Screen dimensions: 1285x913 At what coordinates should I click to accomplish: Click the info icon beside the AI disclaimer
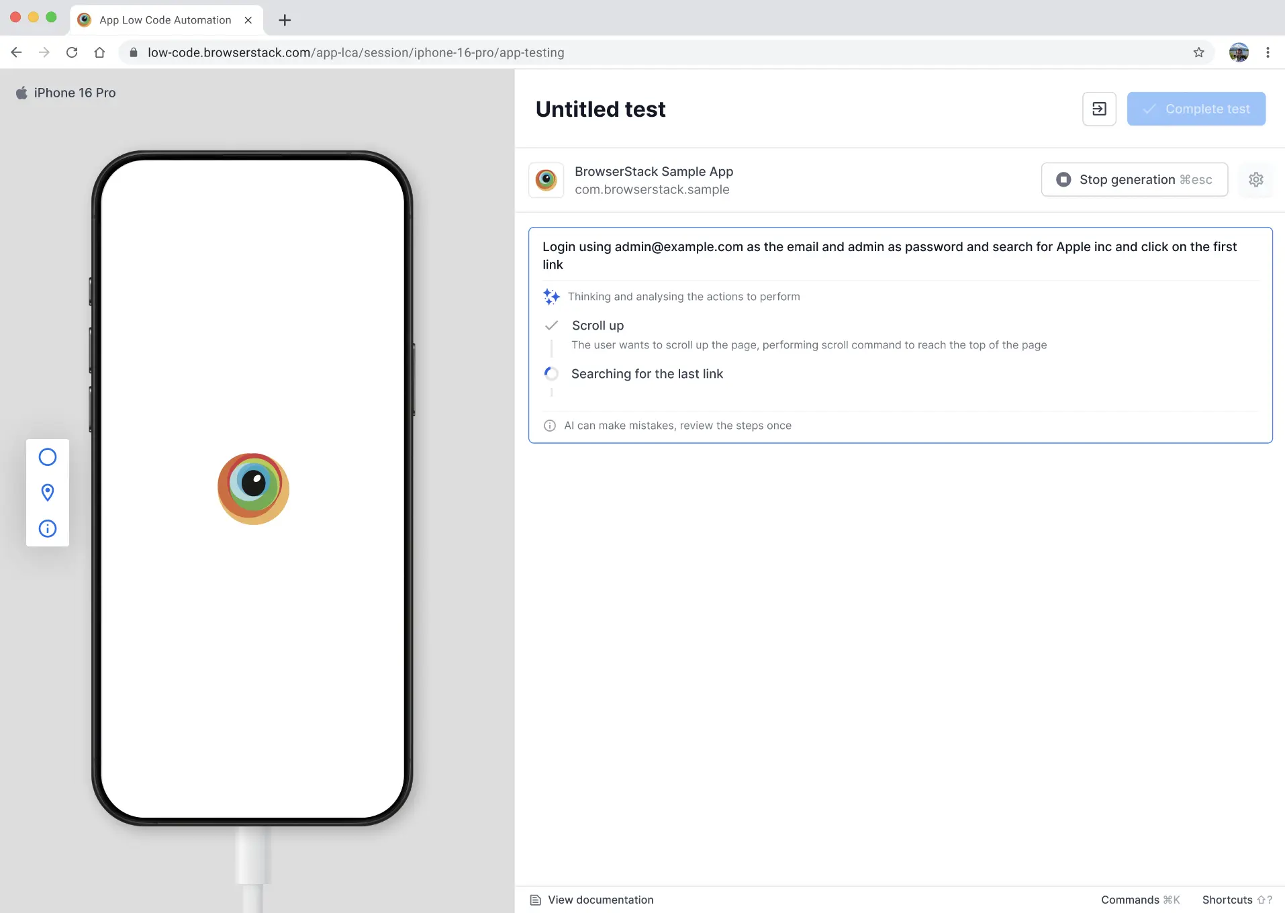point(549,425)
